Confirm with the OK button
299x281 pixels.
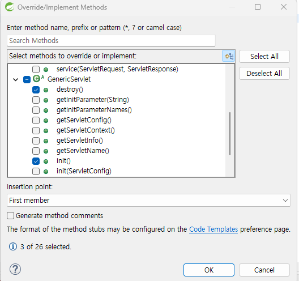[x=209, y=270]
